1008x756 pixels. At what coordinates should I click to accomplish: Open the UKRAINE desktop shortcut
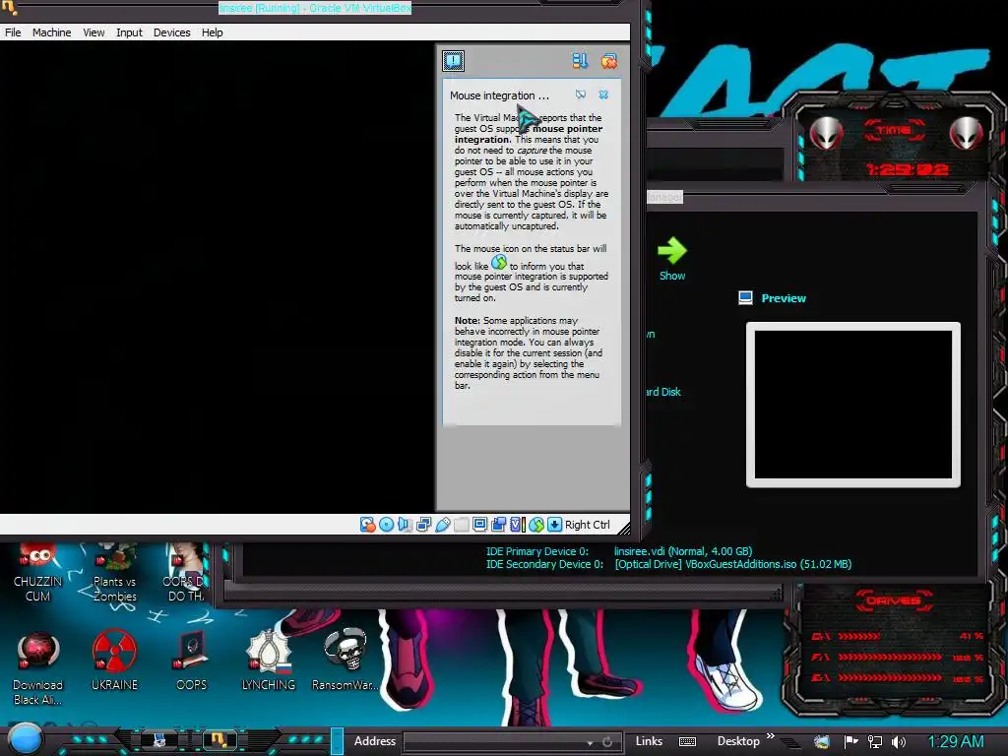tap(114, 661)
